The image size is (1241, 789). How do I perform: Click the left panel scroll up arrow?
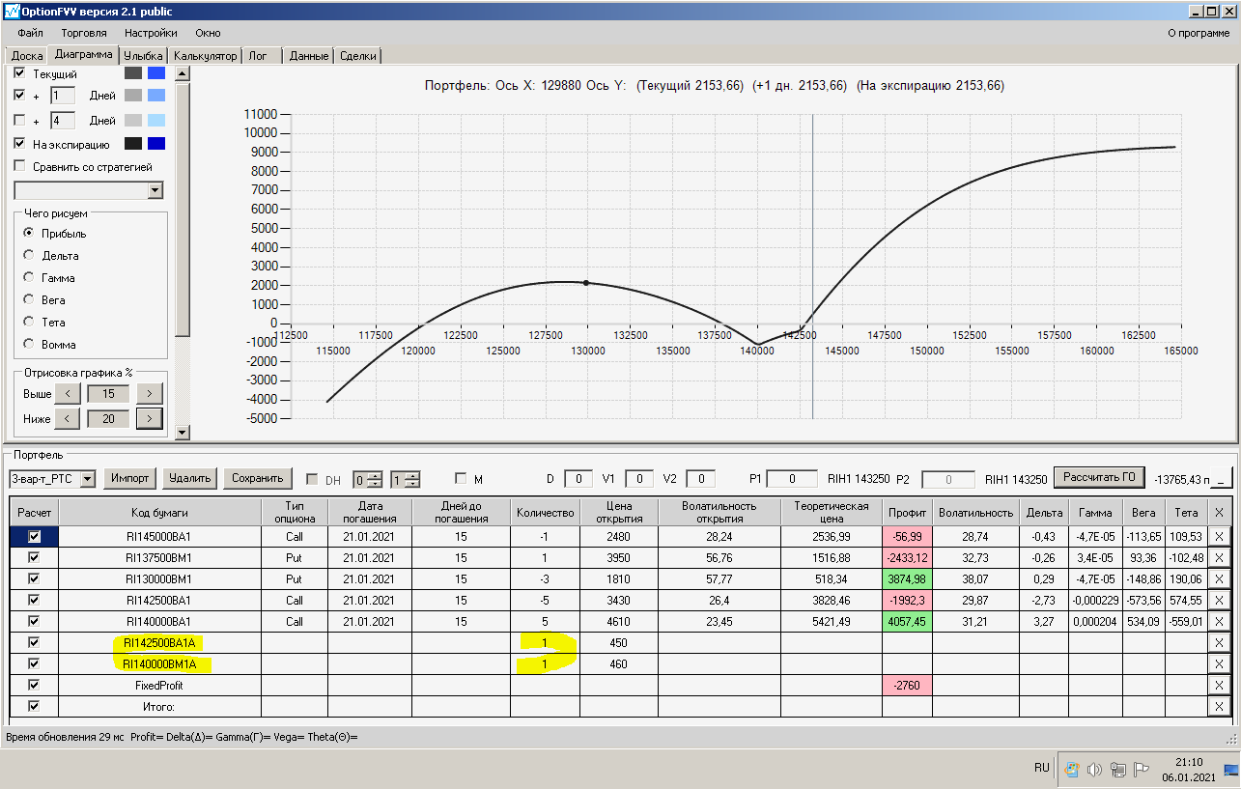tap(183, 73)
